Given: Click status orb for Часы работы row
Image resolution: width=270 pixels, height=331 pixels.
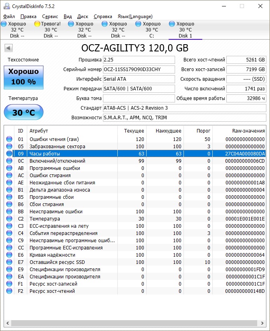Looking at the screenshot, I should click(9, 153).
